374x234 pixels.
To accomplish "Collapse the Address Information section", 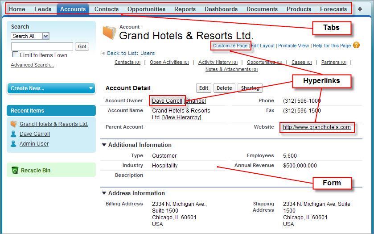I will (104, 193).
